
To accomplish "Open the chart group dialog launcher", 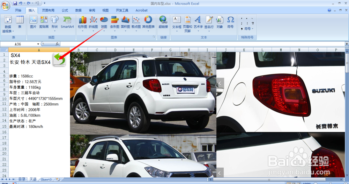I will 154,37.
